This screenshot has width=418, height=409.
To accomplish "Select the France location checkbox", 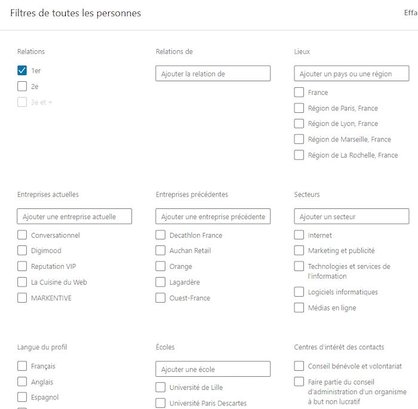I will [299, 93].
